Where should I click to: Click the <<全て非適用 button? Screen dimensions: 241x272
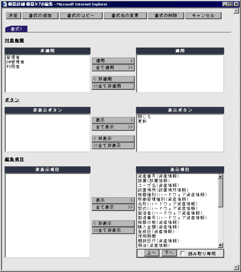click(113, 86)
